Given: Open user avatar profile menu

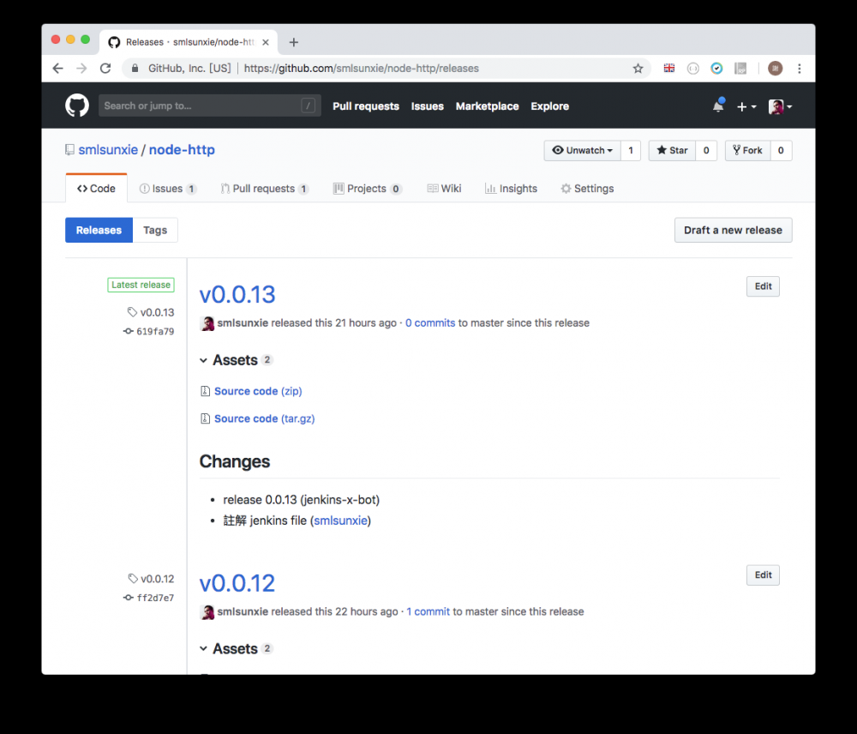Looking at the screenshot, I should click(780, 106).
